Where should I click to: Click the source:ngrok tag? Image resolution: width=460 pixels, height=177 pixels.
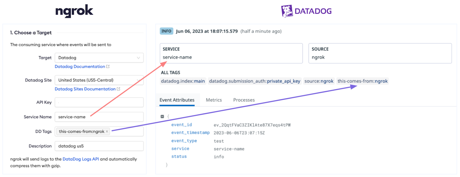pos(319,81)
